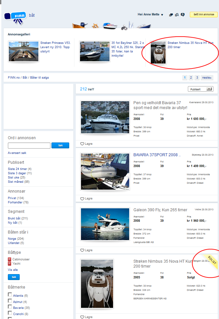Open Galeon 390 Fly photo
219x319 pixels.
(x=105, y=224)
